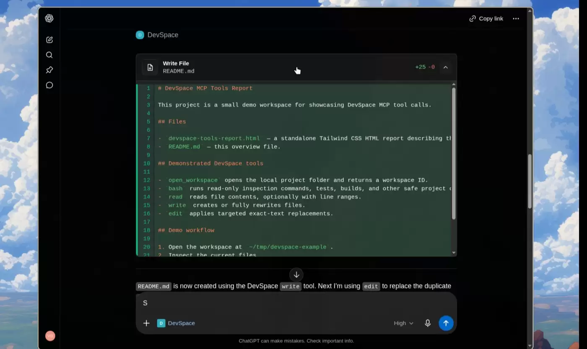
Task: Click the 'read' entry in line 14
Action: tap(175, 197)
